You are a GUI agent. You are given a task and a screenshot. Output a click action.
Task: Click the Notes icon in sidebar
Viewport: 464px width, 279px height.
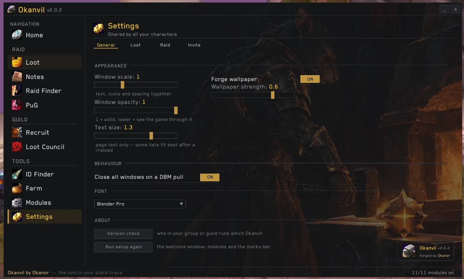click(x=17, y=77)
